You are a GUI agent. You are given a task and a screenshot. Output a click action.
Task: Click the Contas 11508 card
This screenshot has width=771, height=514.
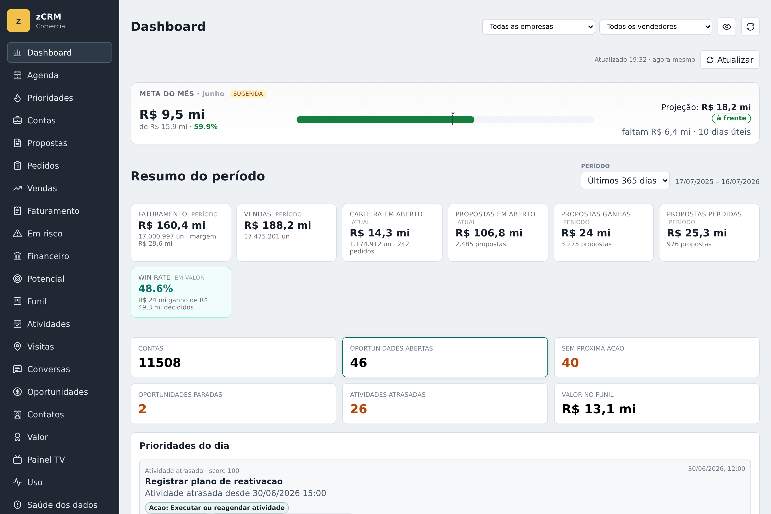pos(233,357)
